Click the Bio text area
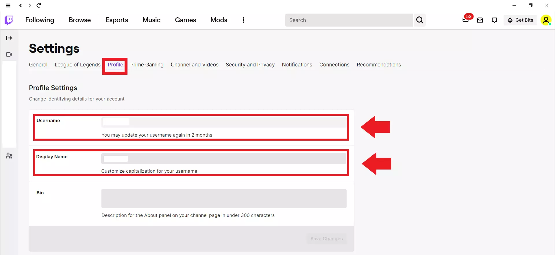The width and height of the screenshot is (555, 255). (x=224, y=199)
